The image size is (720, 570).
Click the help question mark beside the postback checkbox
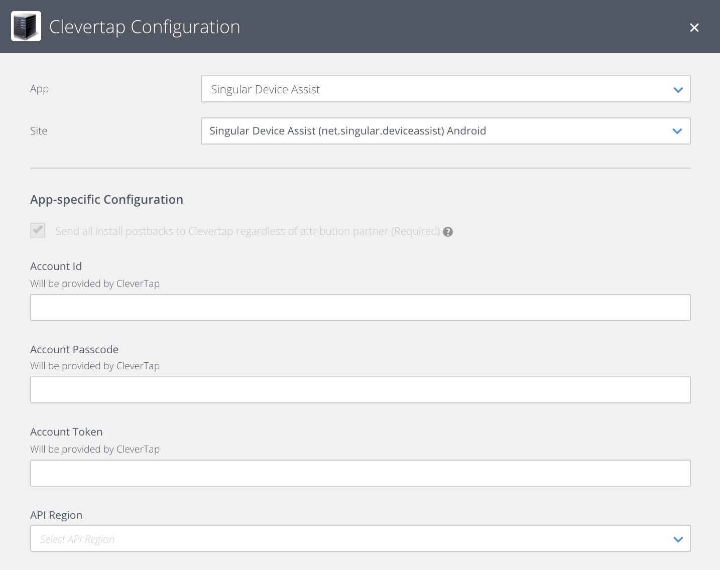click(447, 231)
